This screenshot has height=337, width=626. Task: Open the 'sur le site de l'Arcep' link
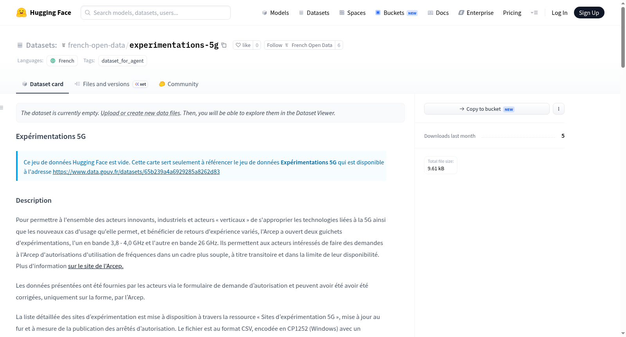pos(95,266)
